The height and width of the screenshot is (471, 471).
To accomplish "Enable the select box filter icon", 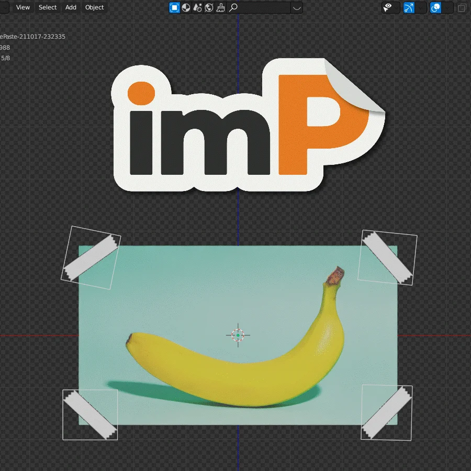I will [174, 7].
